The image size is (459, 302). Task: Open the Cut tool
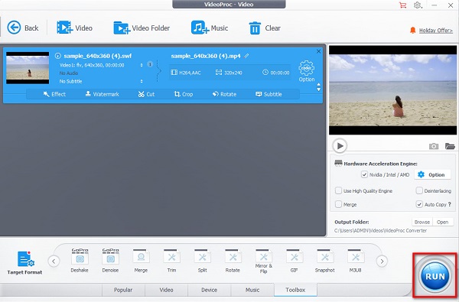click(x=146, y=94)
